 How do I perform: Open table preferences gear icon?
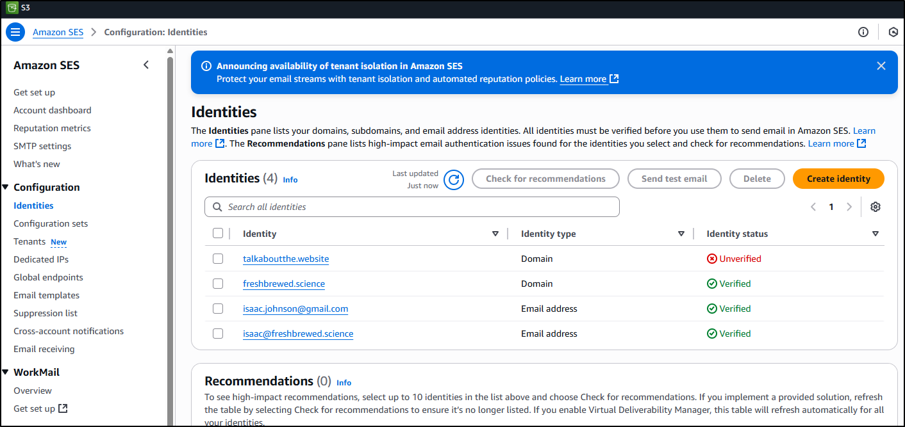pos(876,207)
